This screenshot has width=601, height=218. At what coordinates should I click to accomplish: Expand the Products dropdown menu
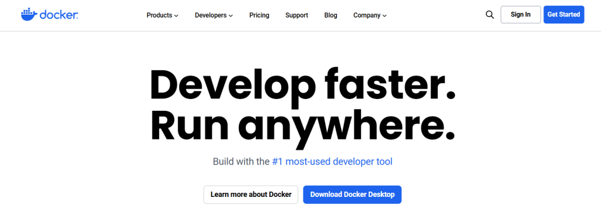(x=163, y=15)
